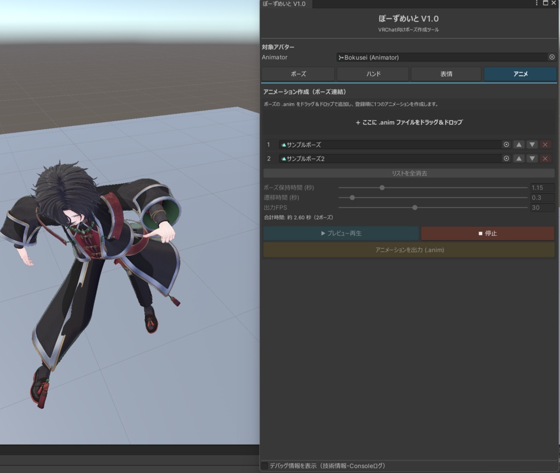Select the アニメ tab

520,74
